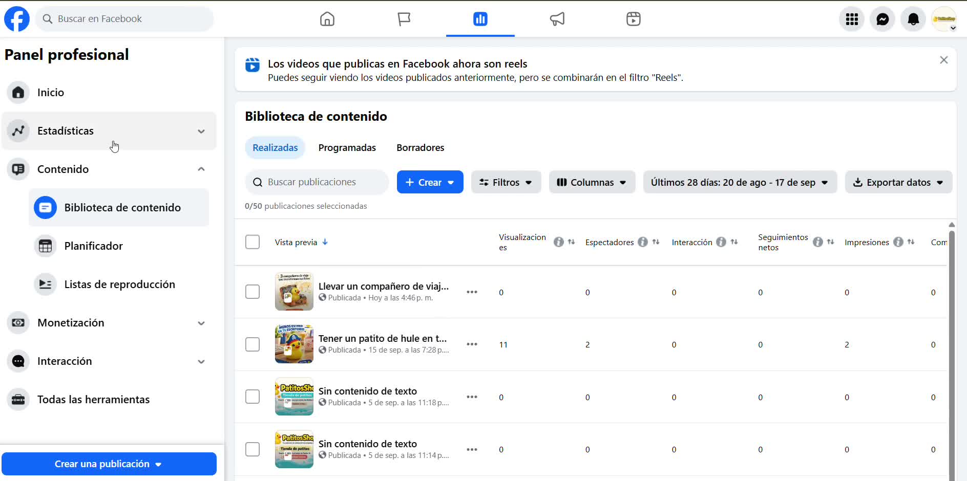Click 'Crear una publicación' button
Image resolution: width=967 pixels, height=481 pixels.
point(109,464)
